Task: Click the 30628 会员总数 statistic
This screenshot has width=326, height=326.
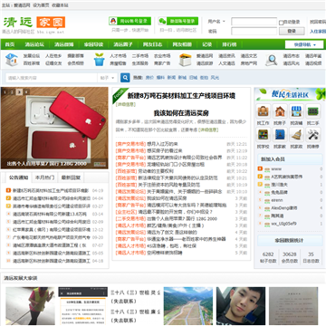Action: pyautogui.click(x=289, y=257)
